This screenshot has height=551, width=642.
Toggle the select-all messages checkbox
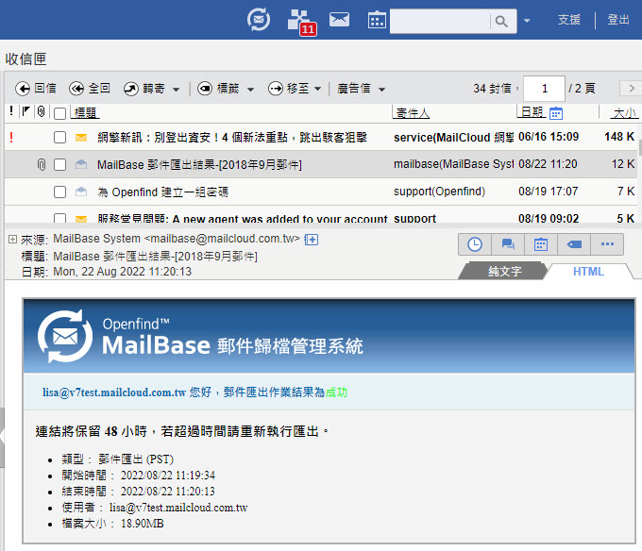click(59, 113)
